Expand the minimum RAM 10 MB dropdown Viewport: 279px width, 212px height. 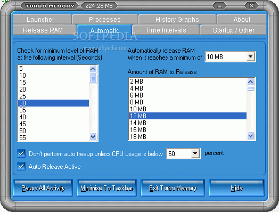pyautogui.click(x=251, y=56)
